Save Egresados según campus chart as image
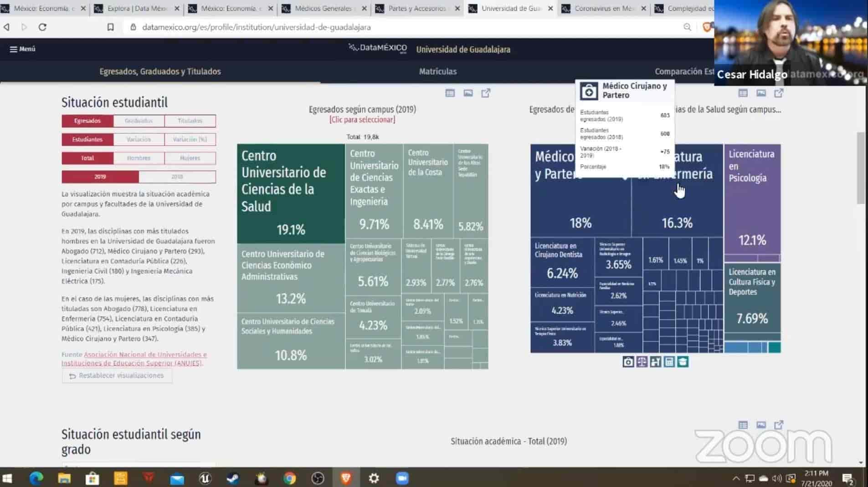This screenshot has height=487, width=868. click(468, 93)
